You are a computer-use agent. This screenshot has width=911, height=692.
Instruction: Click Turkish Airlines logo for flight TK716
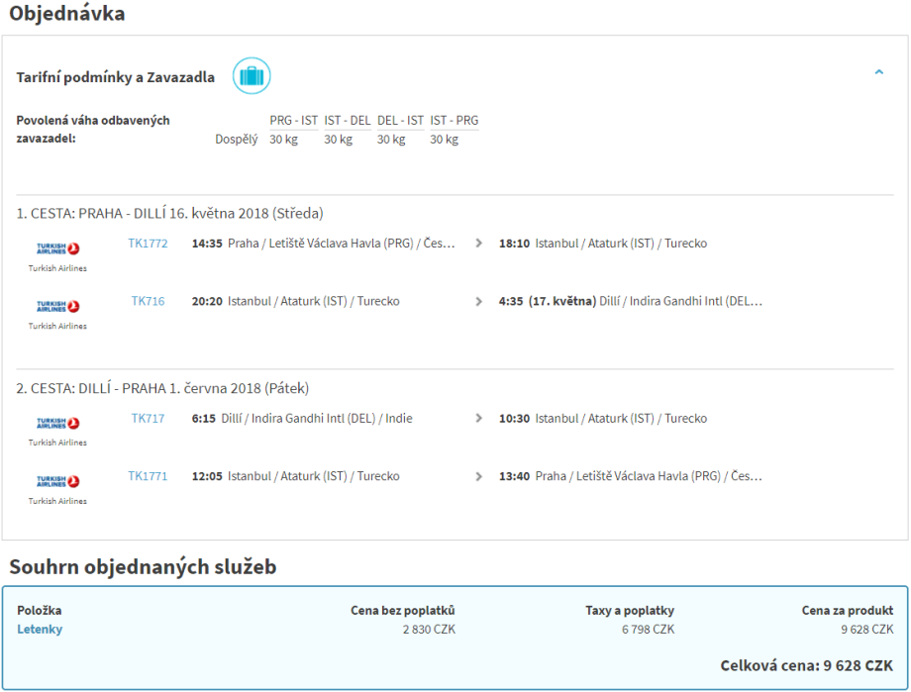(x=57, y=307)
